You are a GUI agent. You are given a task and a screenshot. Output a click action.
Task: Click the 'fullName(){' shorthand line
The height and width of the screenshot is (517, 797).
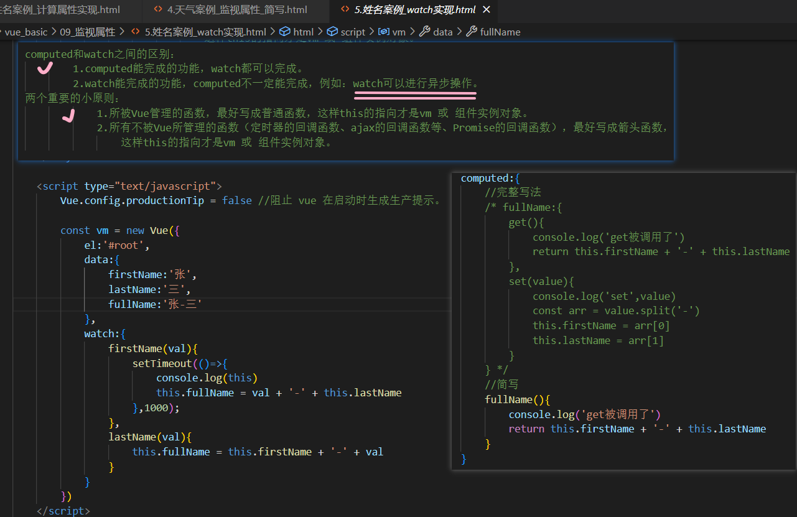click(x=518, y=399)
